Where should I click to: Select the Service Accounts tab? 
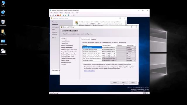pos(86,39)
